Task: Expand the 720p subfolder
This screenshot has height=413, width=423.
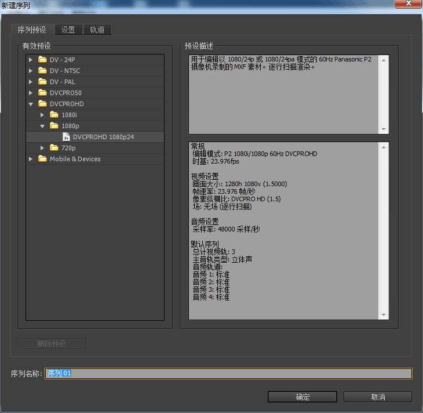Action: (42, 148)
